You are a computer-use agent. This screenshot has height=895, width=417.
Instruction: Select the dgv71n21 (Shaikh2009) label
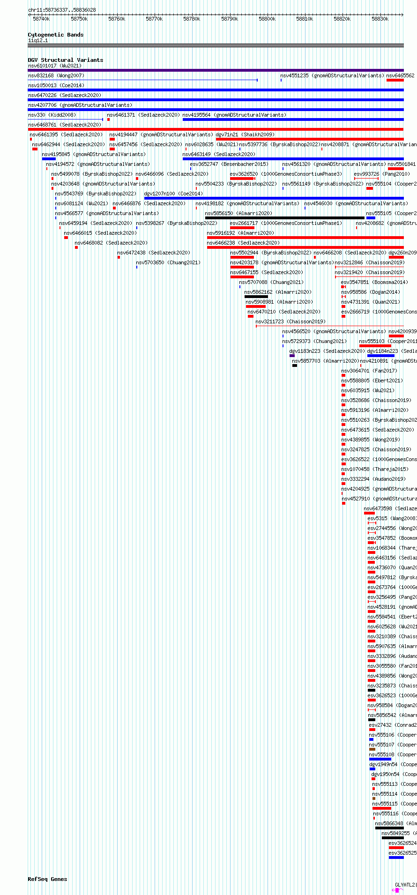(x=245, y=134)
